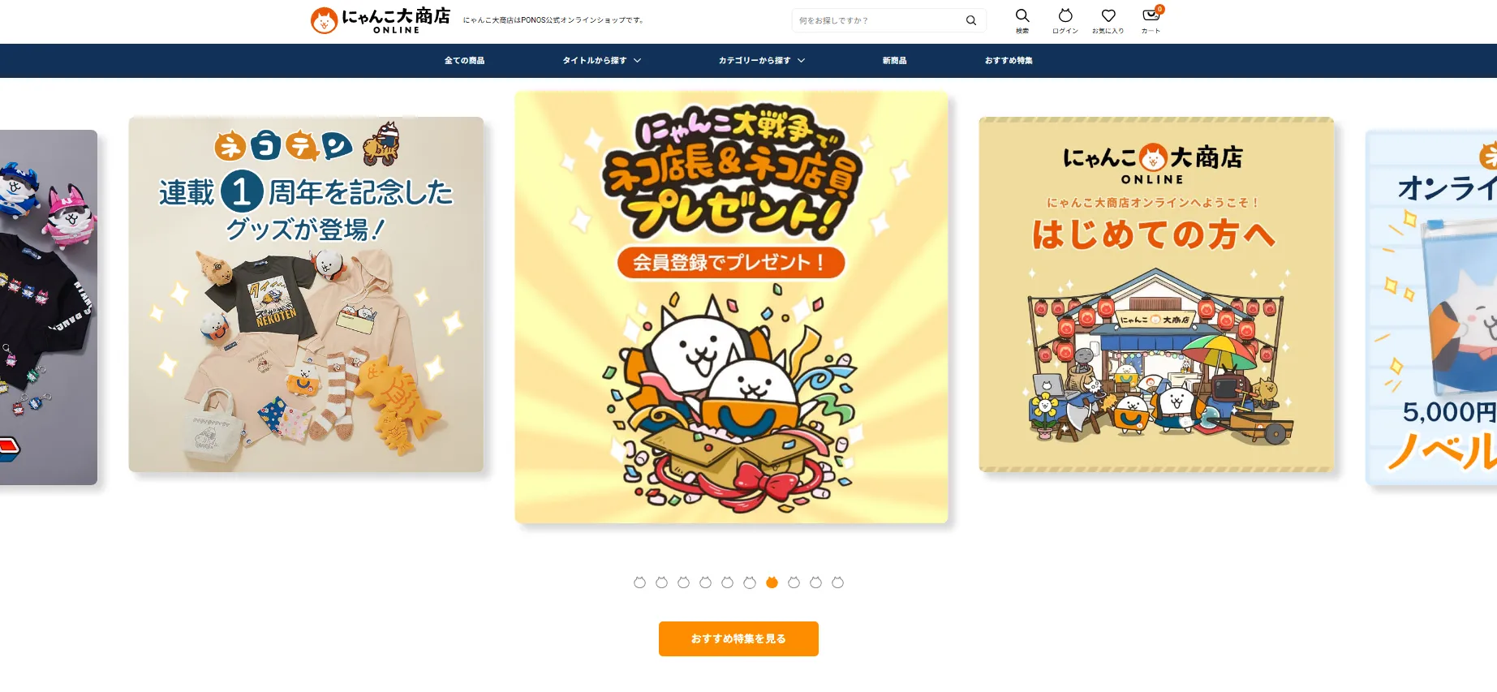Select the currently active orange carousel dot
Screen dimensions: 1497x692
point(772,582)
